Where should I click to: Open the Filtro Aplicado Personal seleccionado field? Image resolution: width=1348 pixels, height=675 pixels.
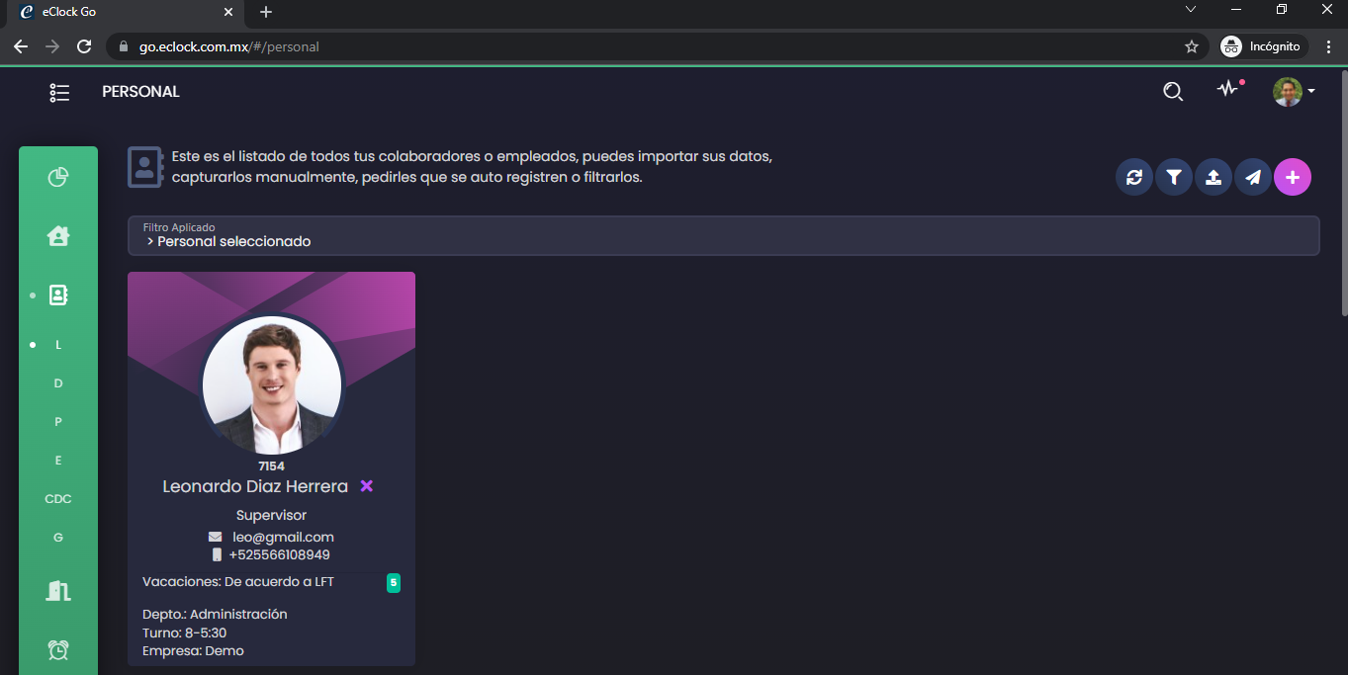[724, 235]
